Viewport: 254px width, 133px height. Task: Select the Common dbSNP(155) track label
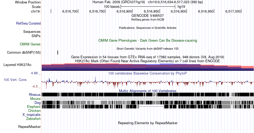[x=24, y=52]
